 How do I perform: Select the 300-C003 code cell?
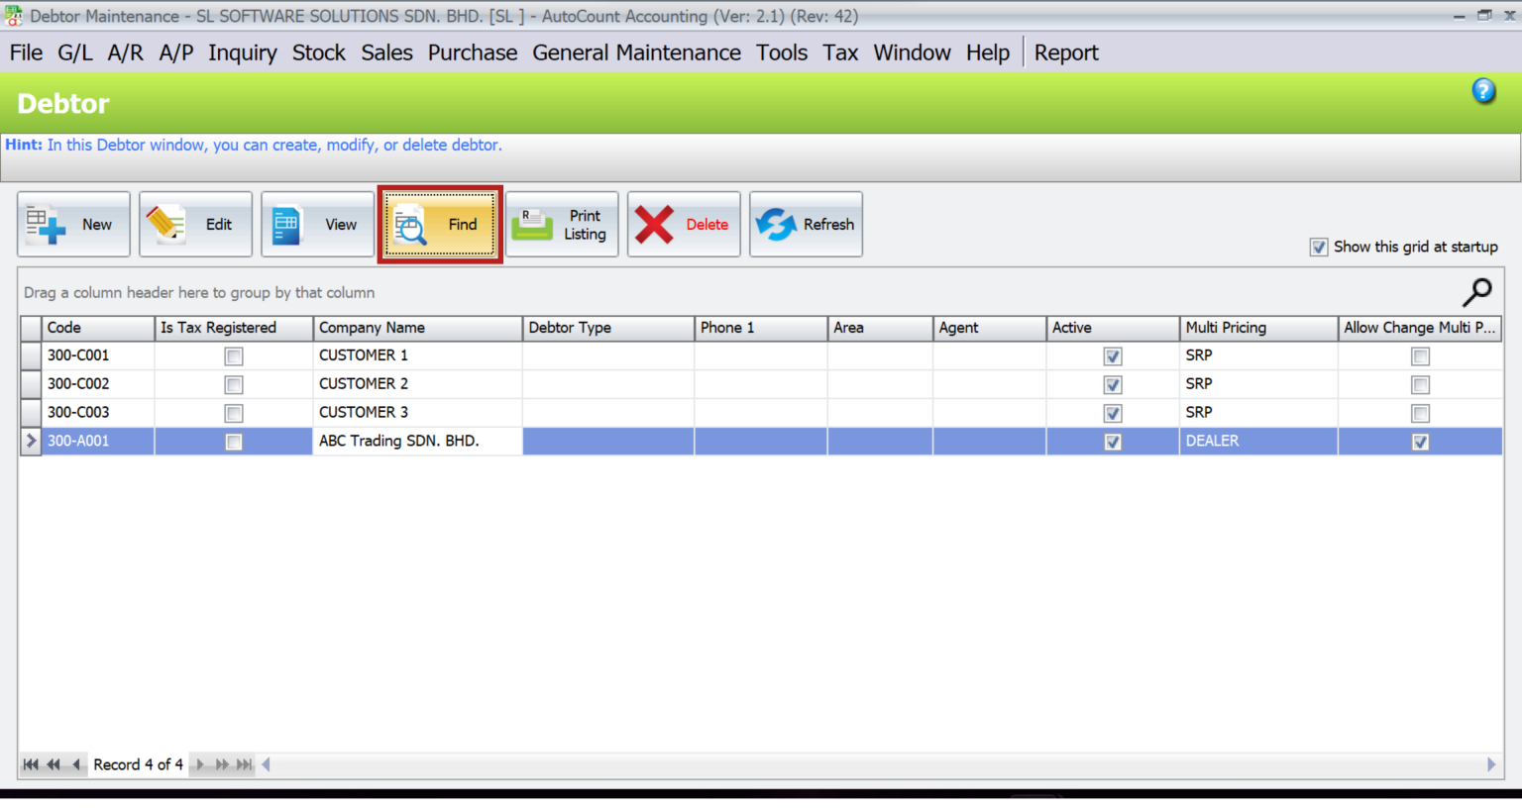coord(97,413)
